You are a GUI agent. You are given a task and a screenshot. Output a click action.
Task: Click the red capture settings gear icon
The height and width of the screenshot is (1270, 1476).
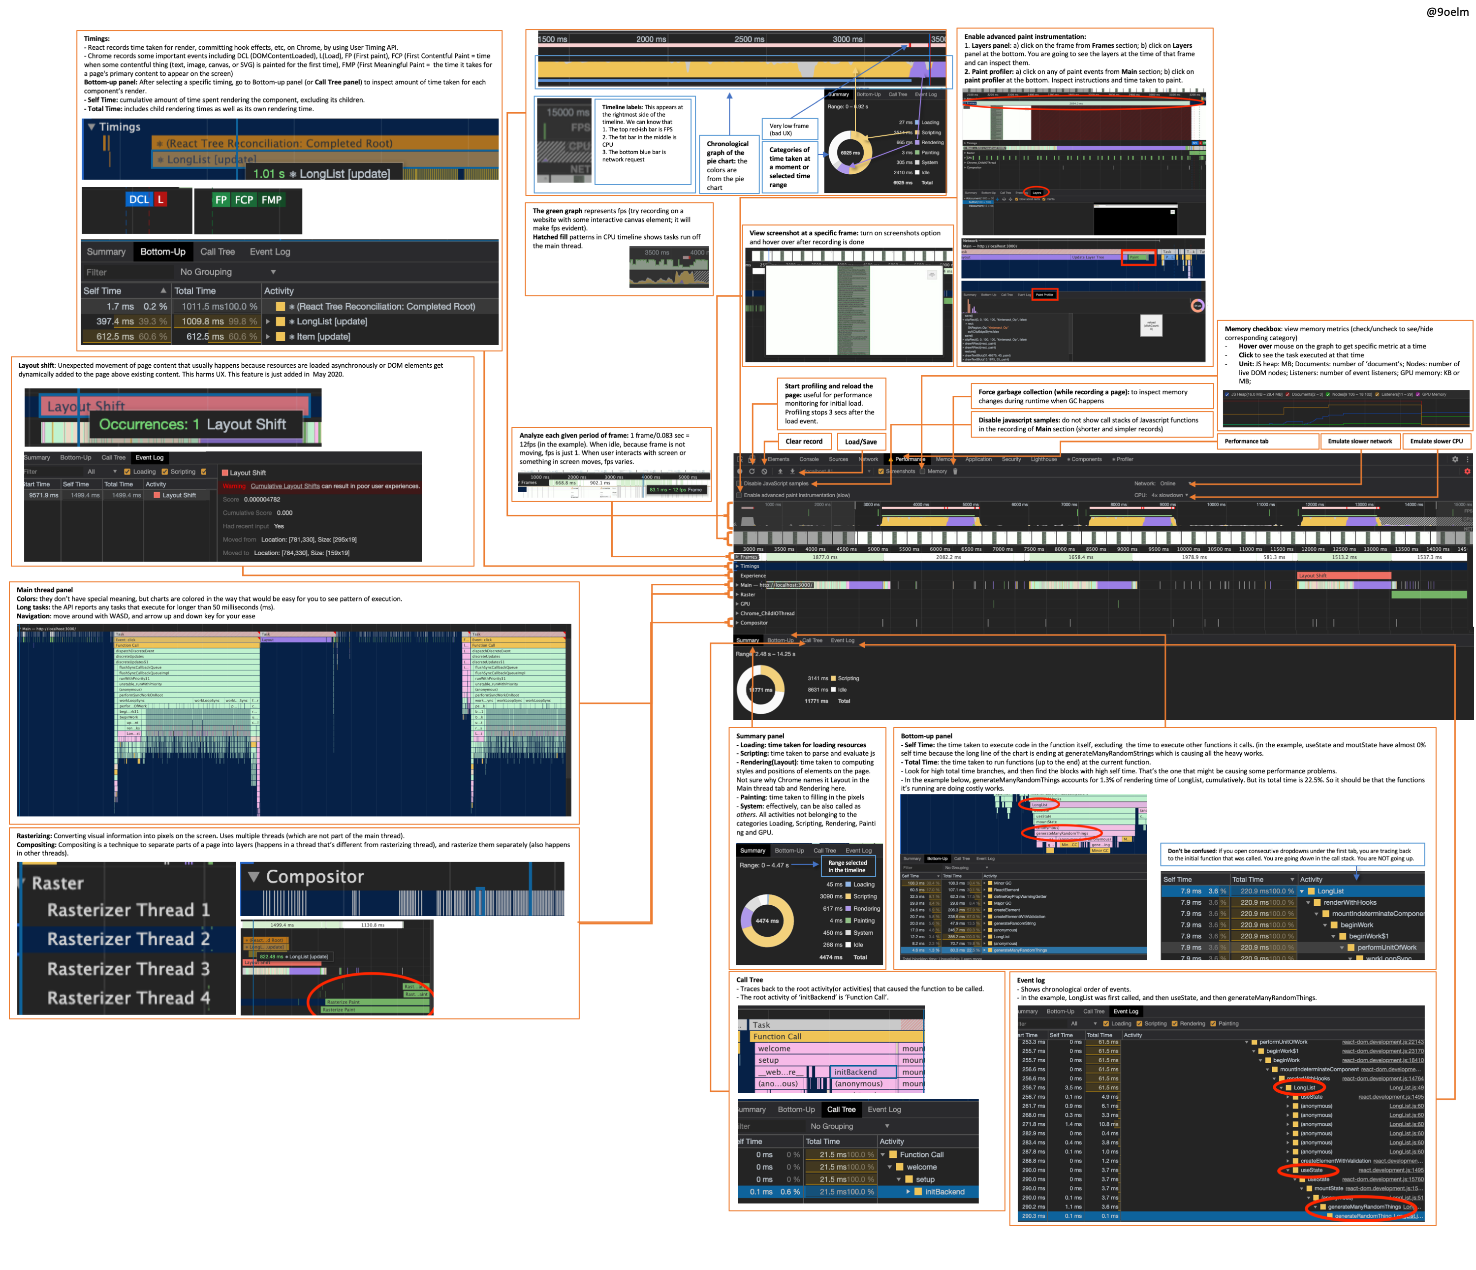point(1467,472)
